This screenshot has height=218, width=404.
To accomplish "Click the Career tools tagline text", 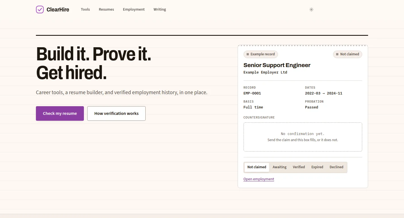I will tap(121, 92).
